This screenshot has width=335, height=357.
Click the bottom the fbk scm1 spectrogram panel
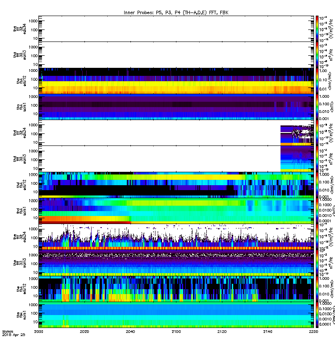[x=176, y=315]
